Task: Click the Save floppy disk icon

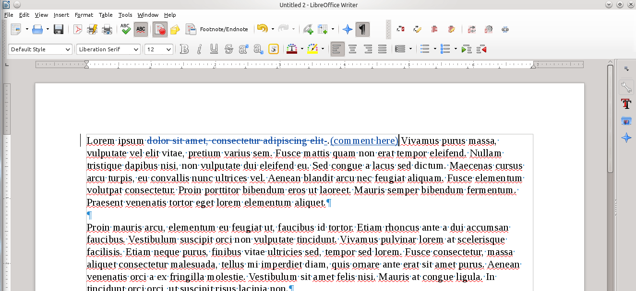Action: 59,29
